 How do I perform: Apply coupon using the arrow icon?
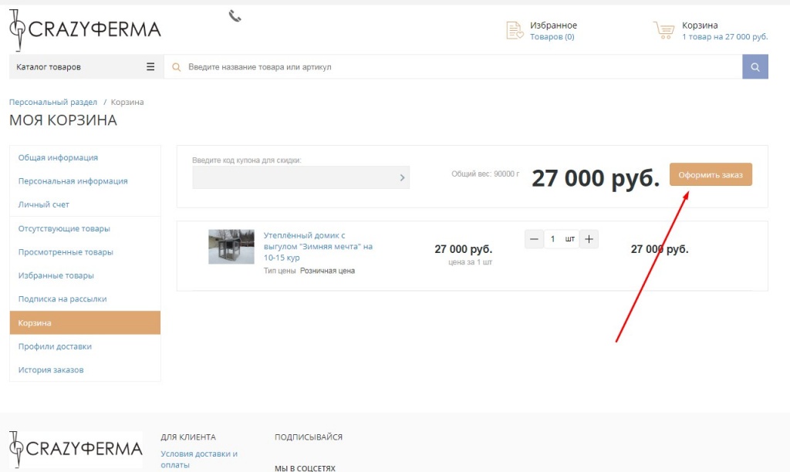point(401,177)
